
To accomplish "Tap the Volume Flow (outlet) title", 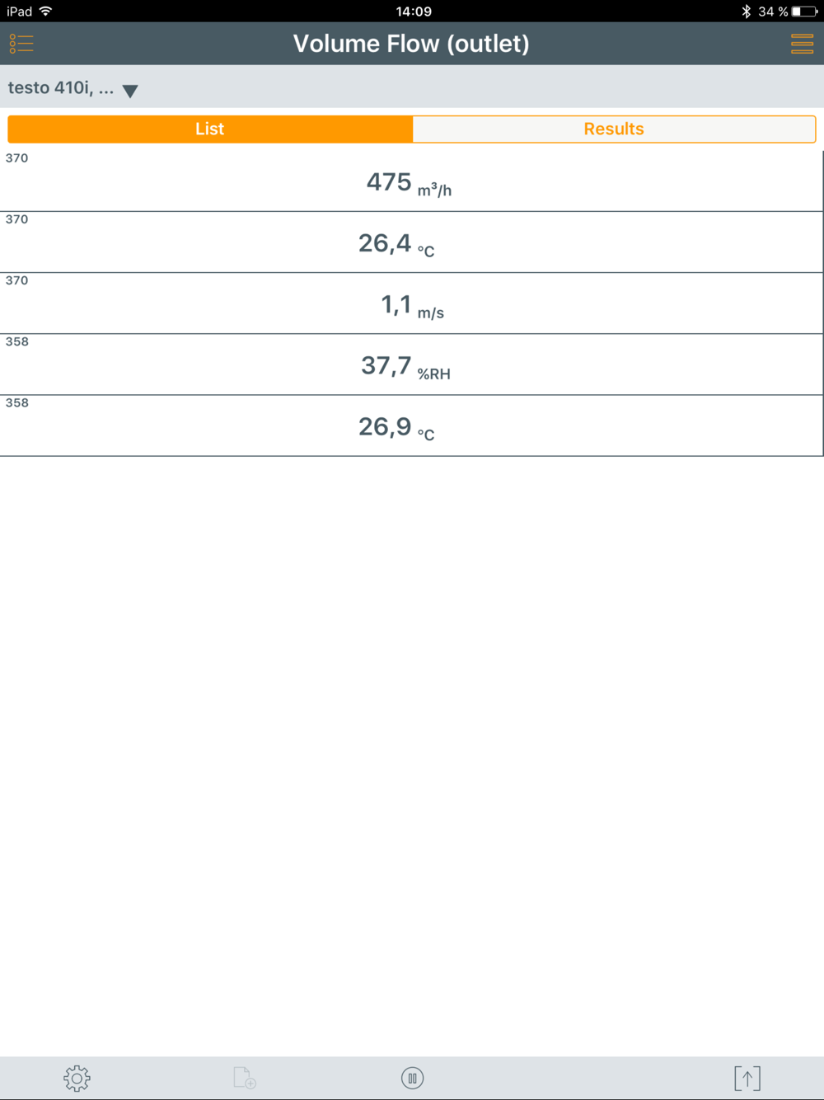I will pos(411,44).
